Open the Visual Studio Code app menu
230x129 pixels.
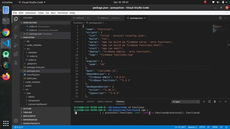click(x=32, y=2)
